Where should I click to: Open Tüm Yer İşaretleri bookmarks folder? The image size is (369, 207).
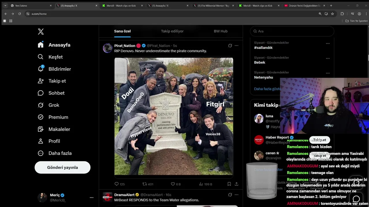click(x=357, y=21)
